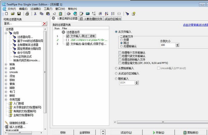
Task: Expand the 替换 tree node
Action: pos(6,84)
